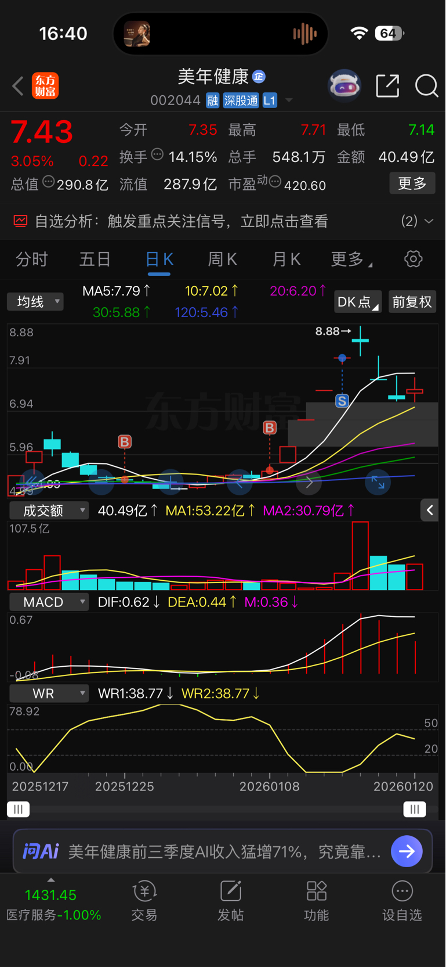Tap the MA5:7.79 value
Image resolution: width=446 pixels, height=967 pixels.
[116, 290]
